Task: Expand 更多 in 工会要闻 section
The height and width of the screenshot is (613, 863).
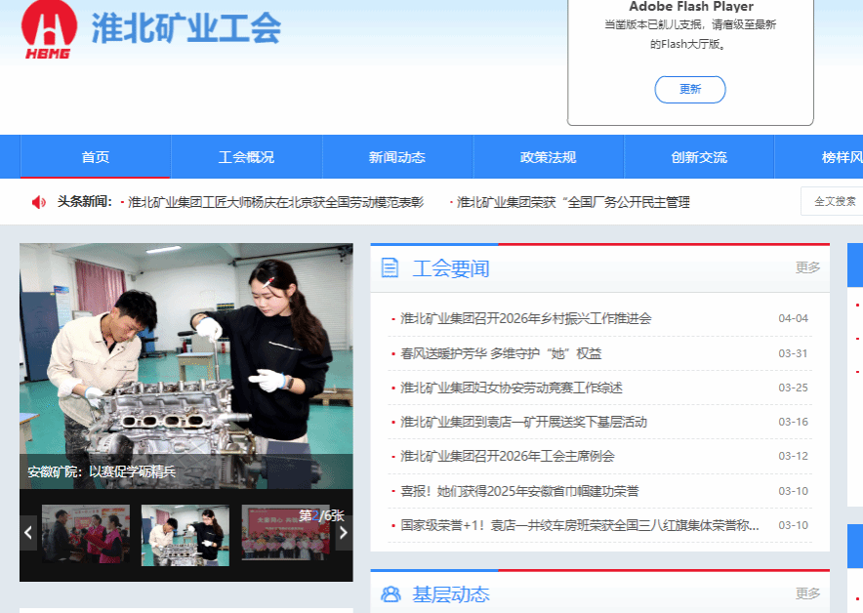Action: 807,267
